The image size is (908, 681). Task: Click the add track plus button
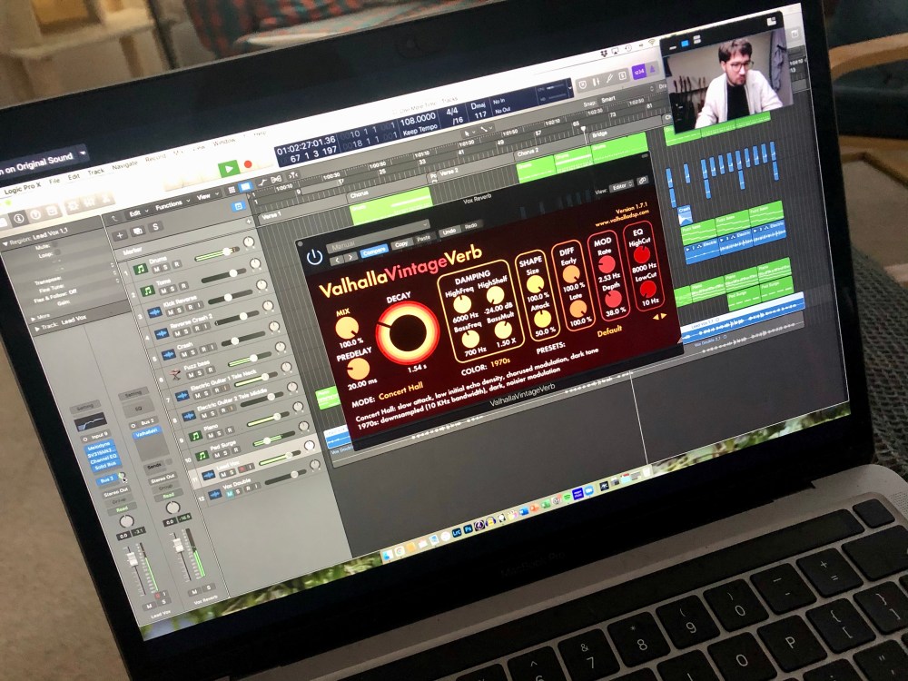(121, 235)
